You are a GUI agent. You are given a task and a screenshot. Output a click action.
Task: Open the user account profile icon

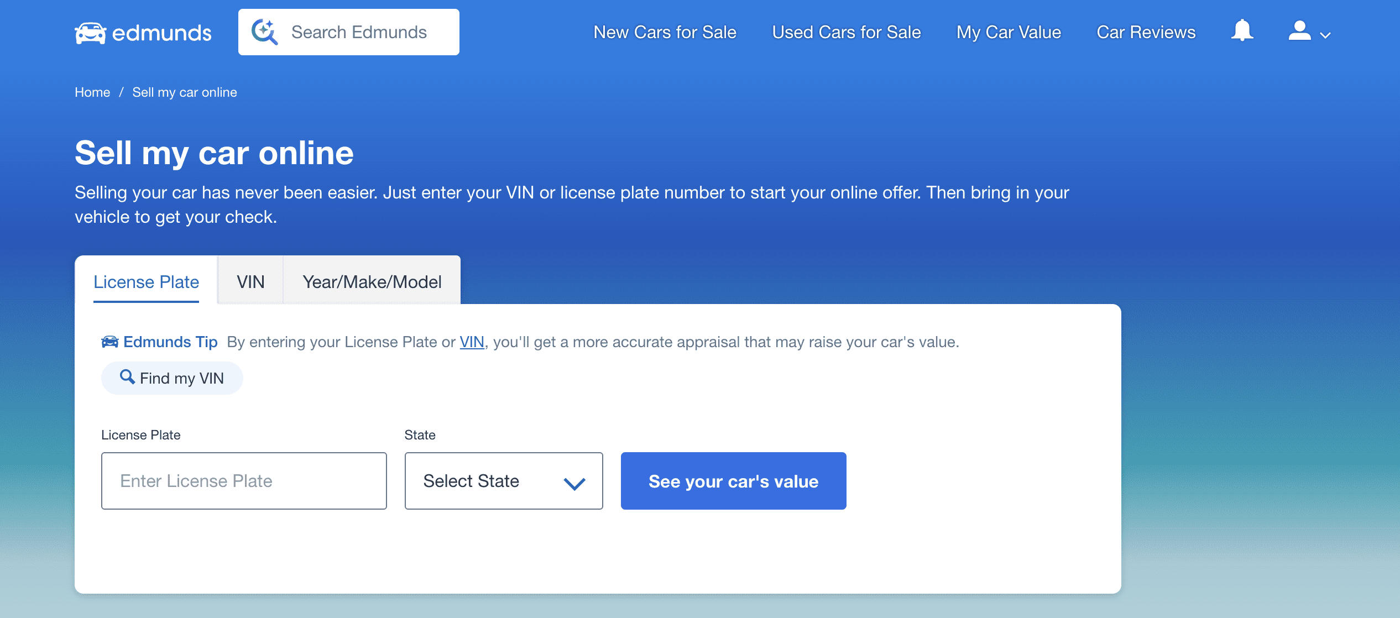click(1299, 31)
